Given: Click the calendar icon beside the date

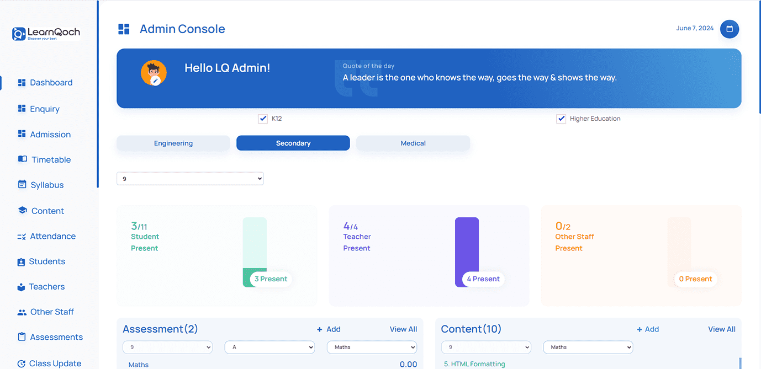Looking at the screenshot, I should point(729,29).
